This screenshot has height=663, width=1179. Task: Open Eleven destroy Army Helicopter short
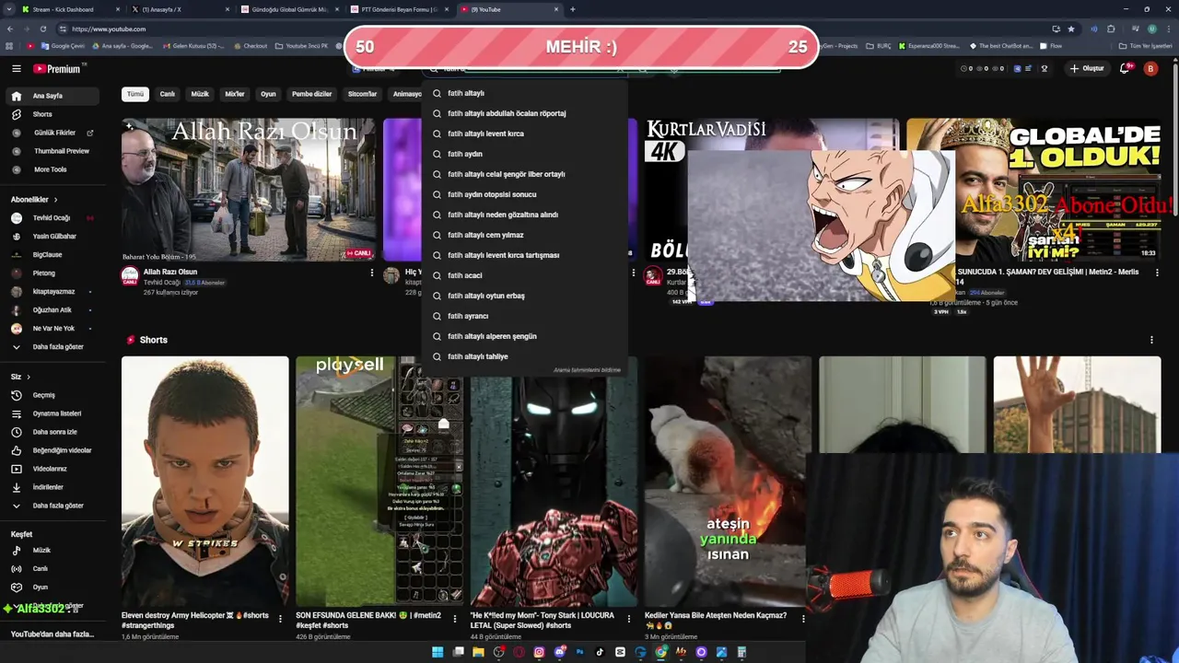click(204, 482)
